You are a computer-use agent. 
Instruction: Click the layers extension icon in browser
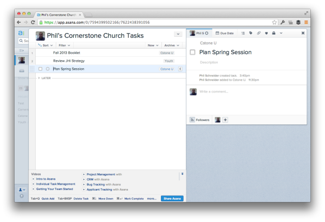tap(298, 22)
